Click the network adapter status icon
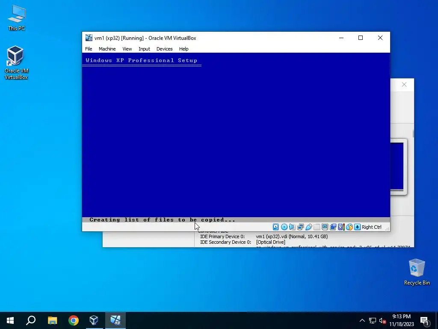 pyautogui.click(x=300, y=227)
